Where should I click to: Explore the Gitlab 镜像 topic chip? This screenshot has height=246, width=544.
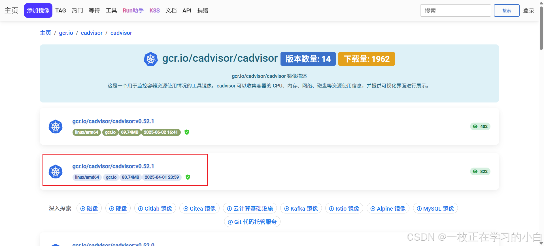[155, 208]
